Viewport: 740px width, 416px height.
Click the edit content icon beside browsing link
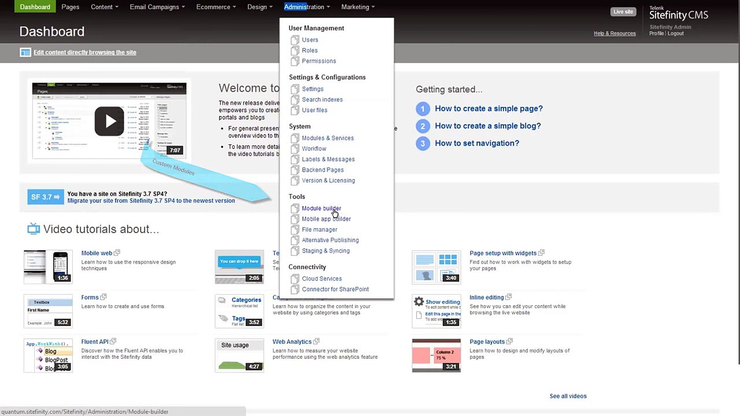pos(25,53)
